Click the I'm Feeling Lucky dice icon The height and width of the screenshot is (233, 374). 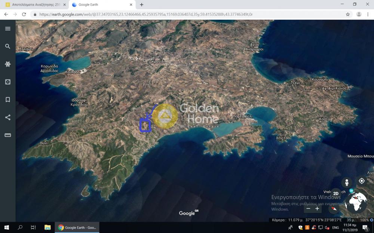[7, 82]
